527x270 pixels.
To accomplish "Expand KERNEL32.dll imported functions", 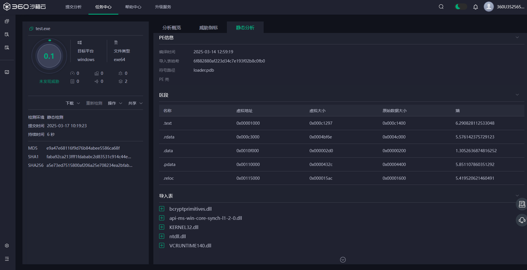I will 162,227.
